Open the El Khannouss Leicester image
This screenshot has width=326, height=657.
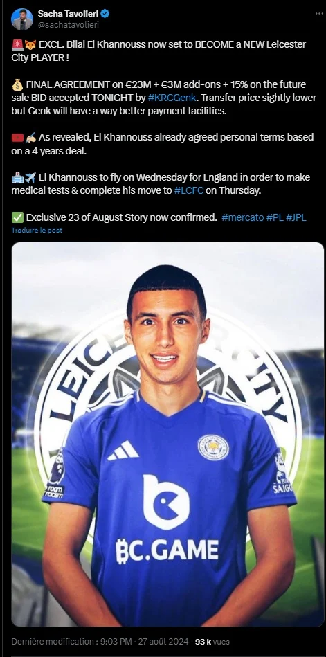point(167,434)
